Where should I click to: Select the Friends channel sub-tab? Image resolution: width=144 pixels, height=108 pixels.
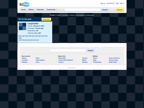[x=72, y=15]
